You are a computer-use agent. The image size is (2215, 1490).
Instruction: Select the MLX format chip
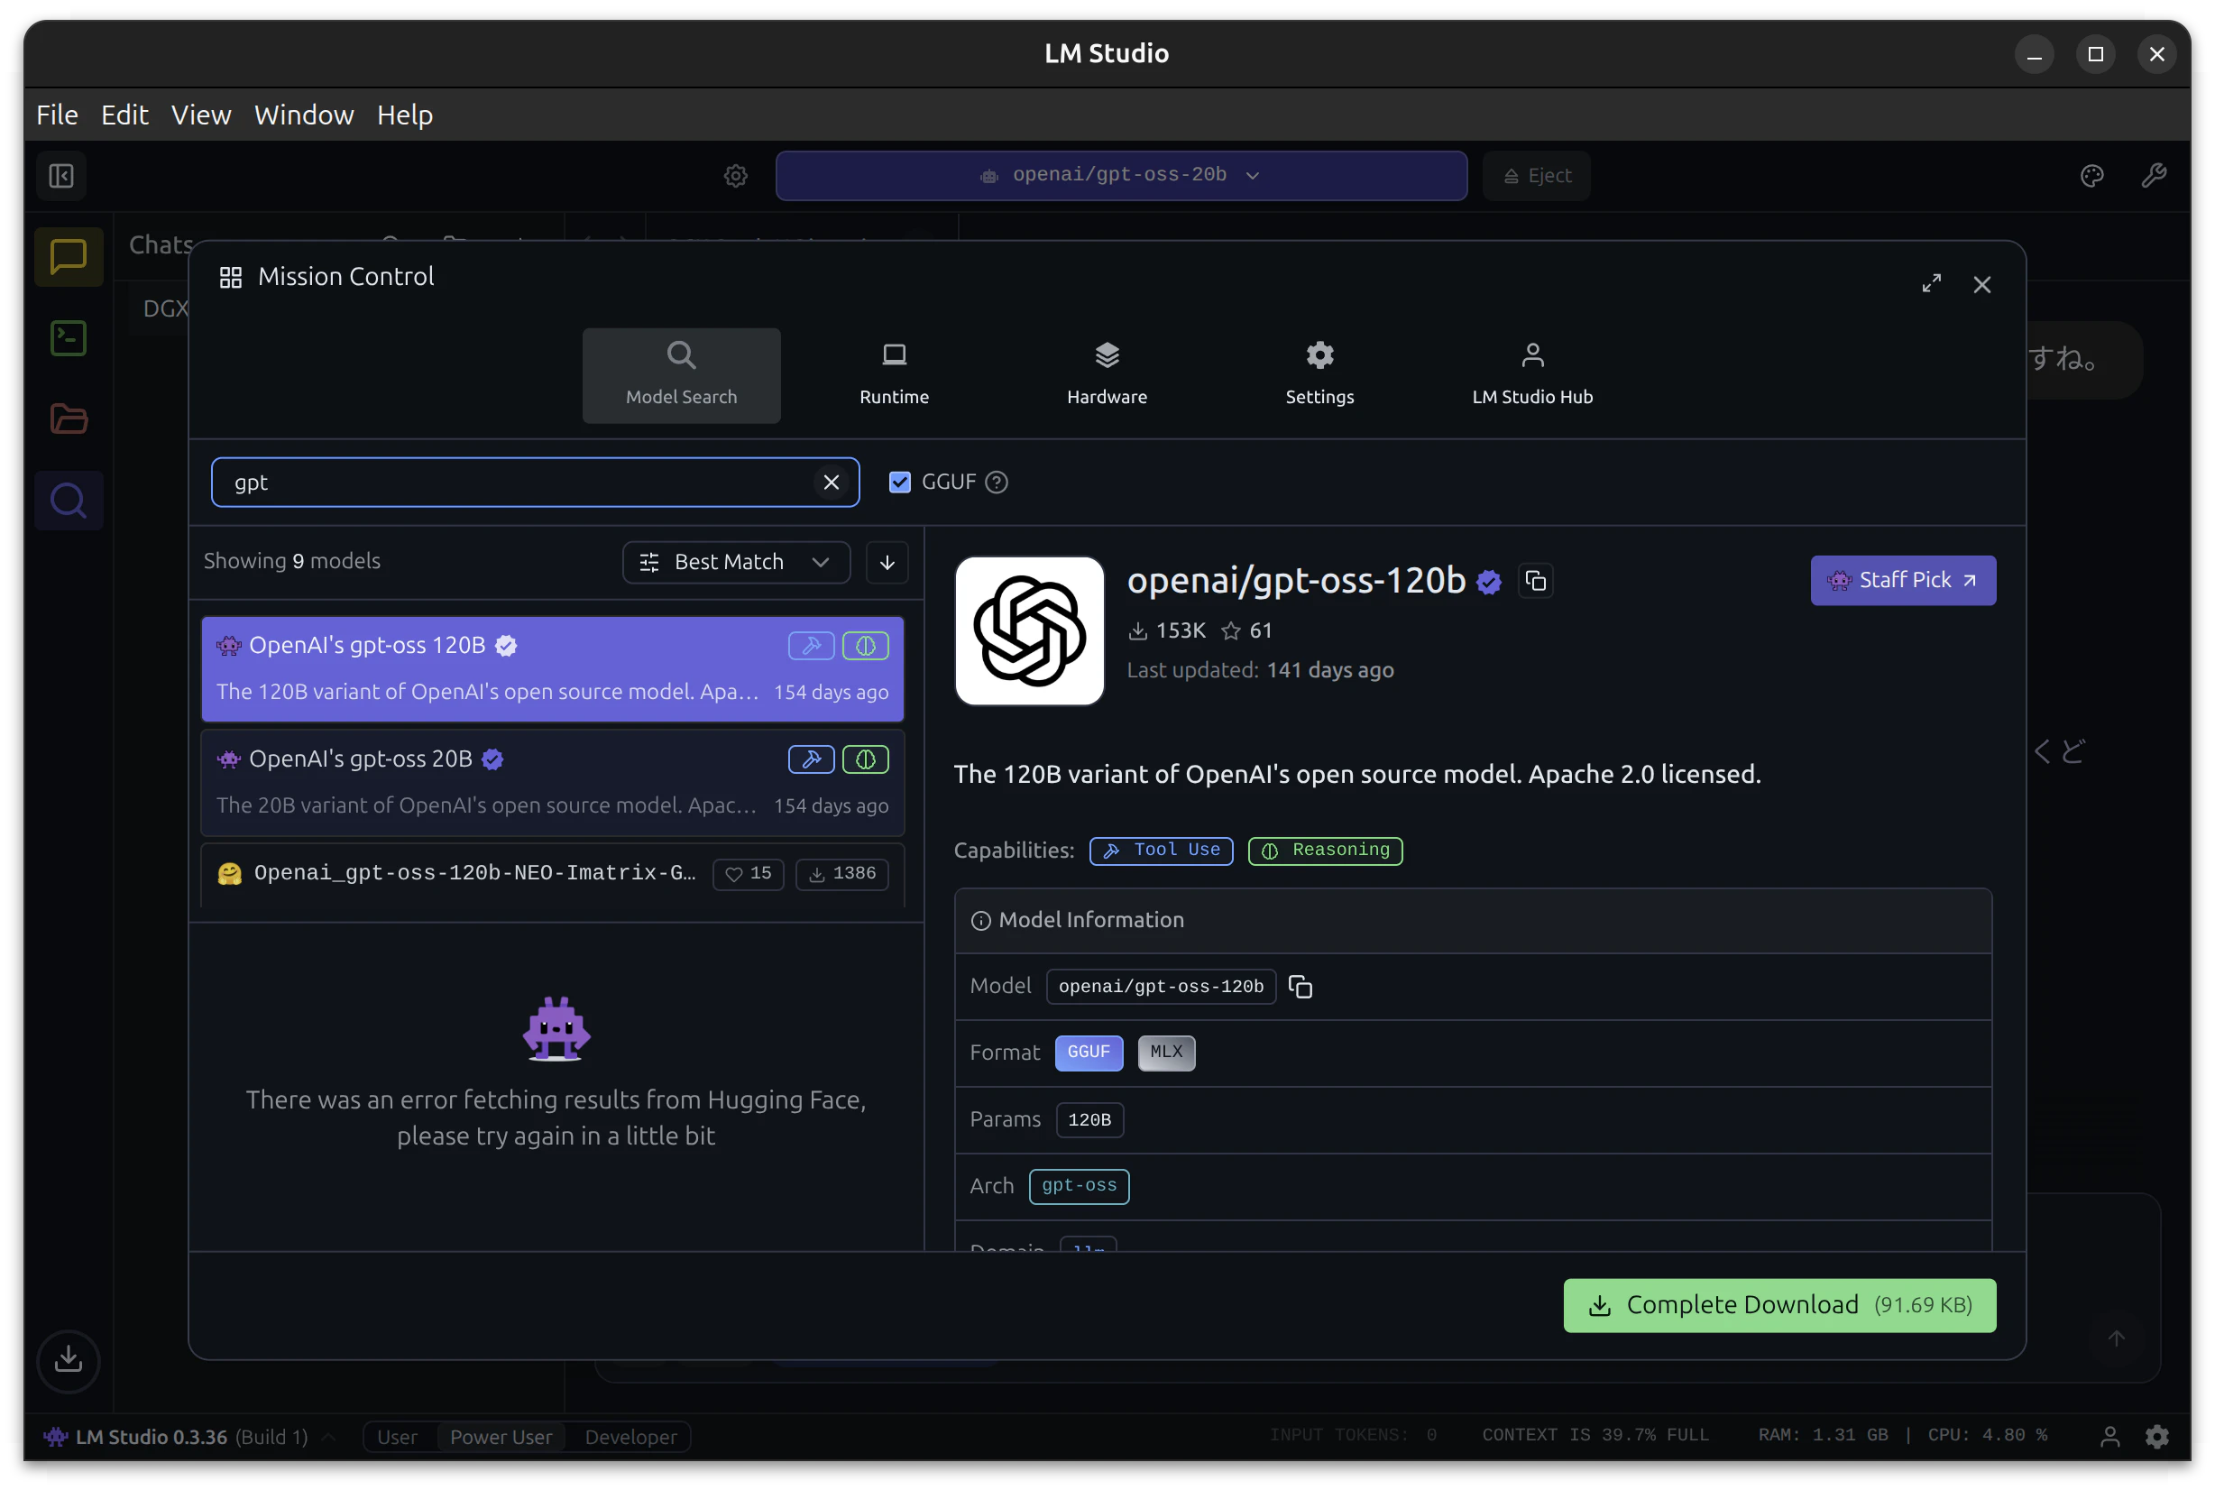pyautogui.click(x=1166, y=1053)
